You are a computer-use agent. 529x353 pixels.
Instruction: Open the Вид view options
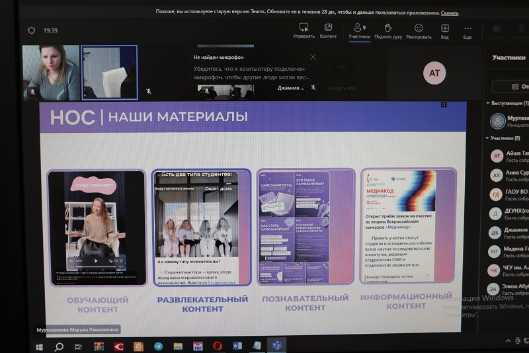[444, 31]
